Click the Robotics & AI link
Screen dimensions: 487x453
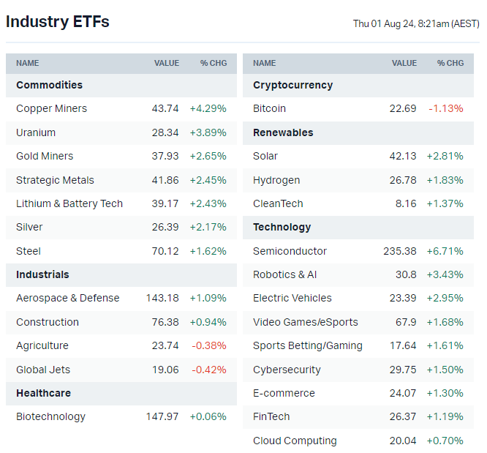click(x=285, y=274)
